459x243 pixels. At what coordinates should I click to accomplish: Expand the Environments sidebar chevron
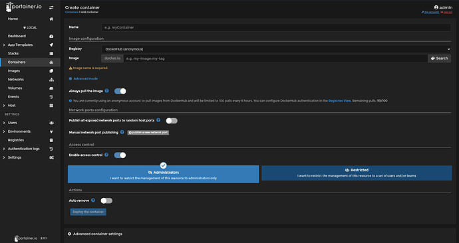point(4,131)
